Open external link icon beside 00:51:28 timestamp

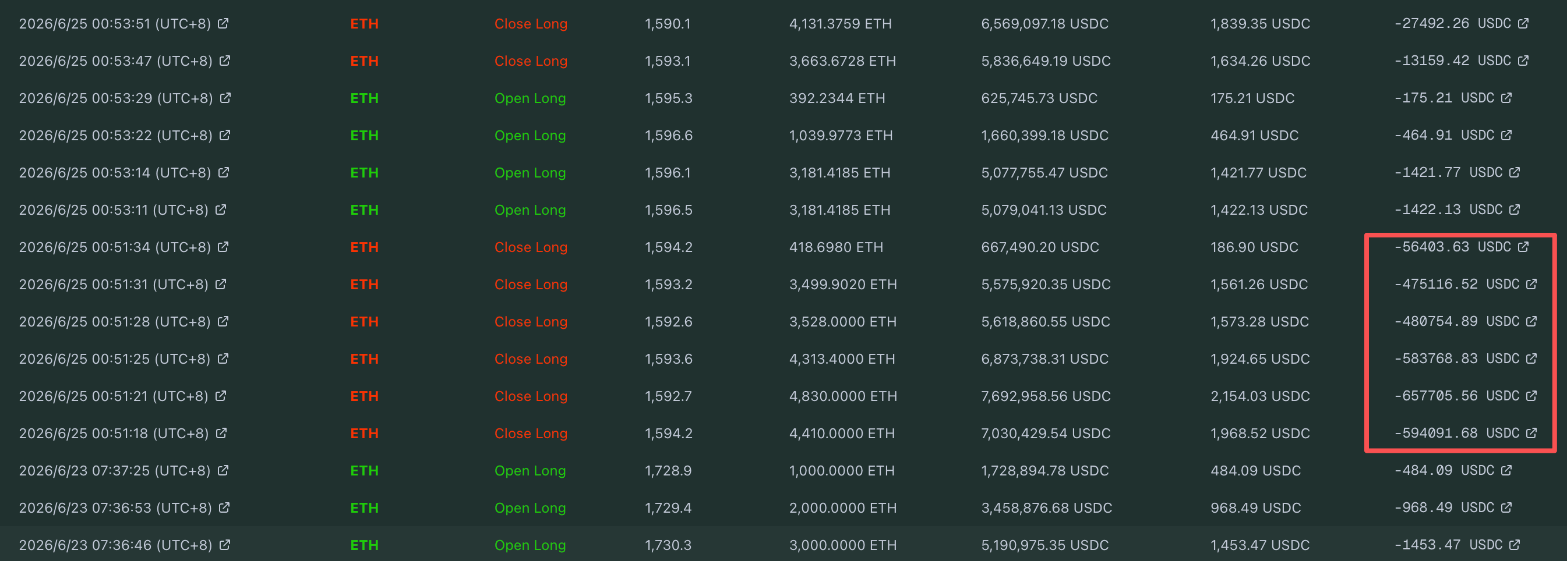[223, 321]
